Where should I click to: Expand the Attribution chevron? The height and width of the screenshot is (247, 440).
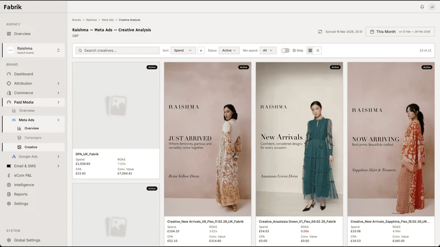(x=58, y=83)
